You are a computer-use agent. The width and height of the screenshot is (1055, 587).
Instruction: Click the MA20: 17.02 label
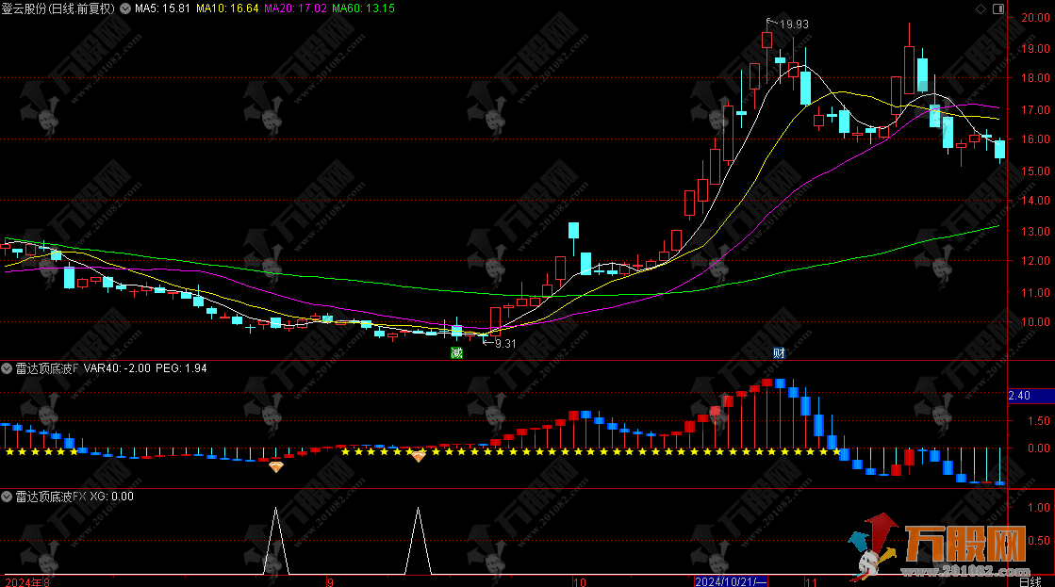coord(295,8)
